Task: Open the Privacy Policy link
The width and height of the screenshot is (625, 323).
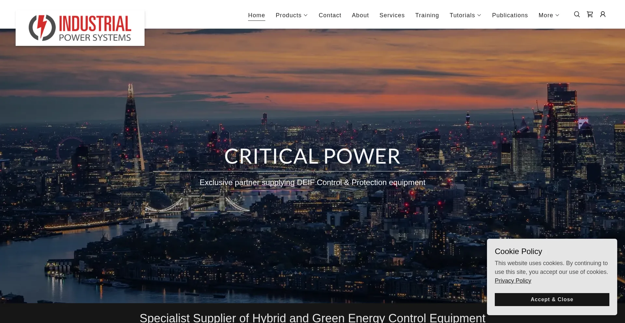Action: pos(513,281)
